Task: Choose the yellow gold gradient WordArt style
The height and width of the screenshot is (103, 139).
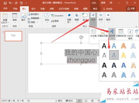Action: 123,55
